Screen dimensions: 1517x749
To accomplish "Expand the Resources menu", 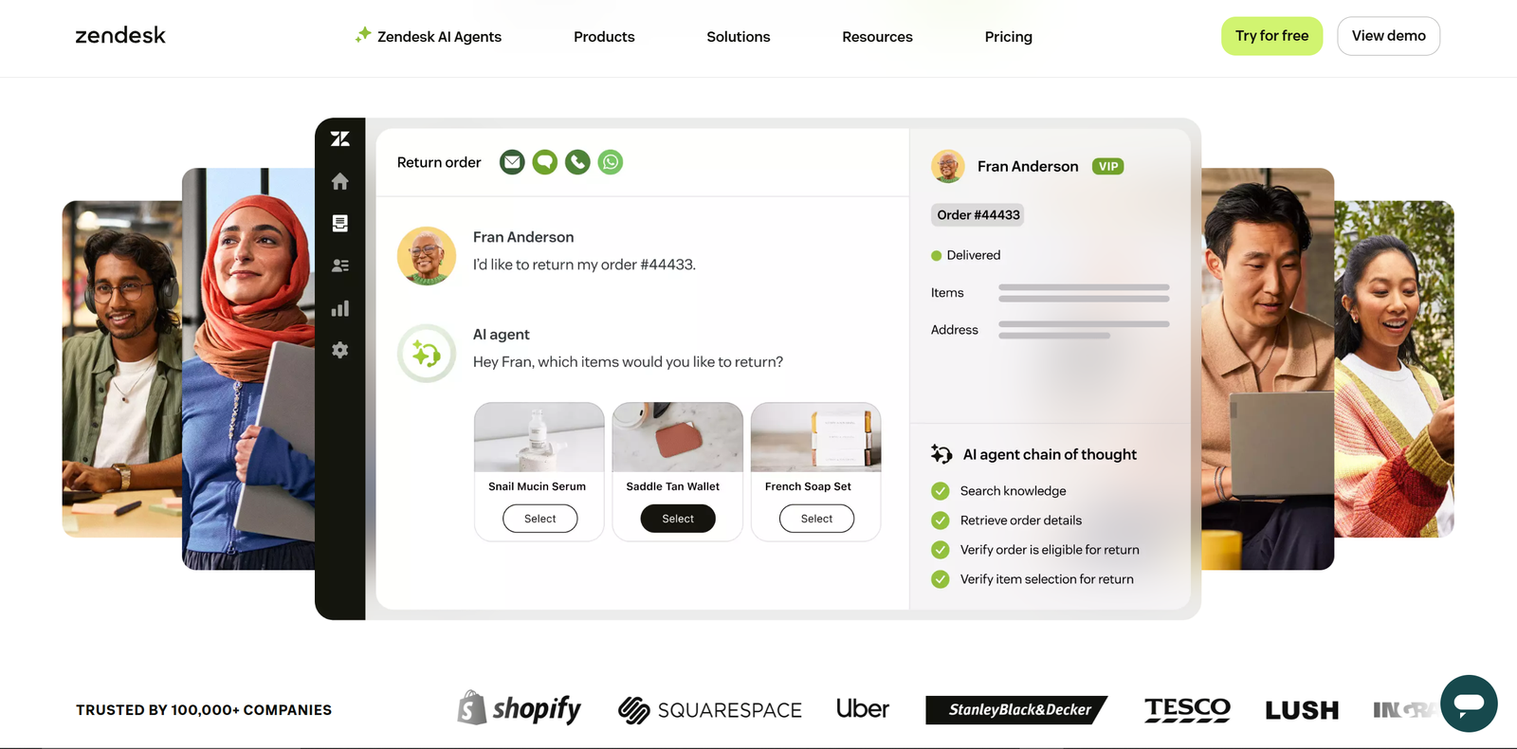I will click(877, 37).
